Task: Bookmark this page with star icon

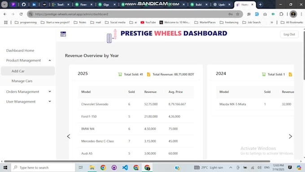Action: 238,14
